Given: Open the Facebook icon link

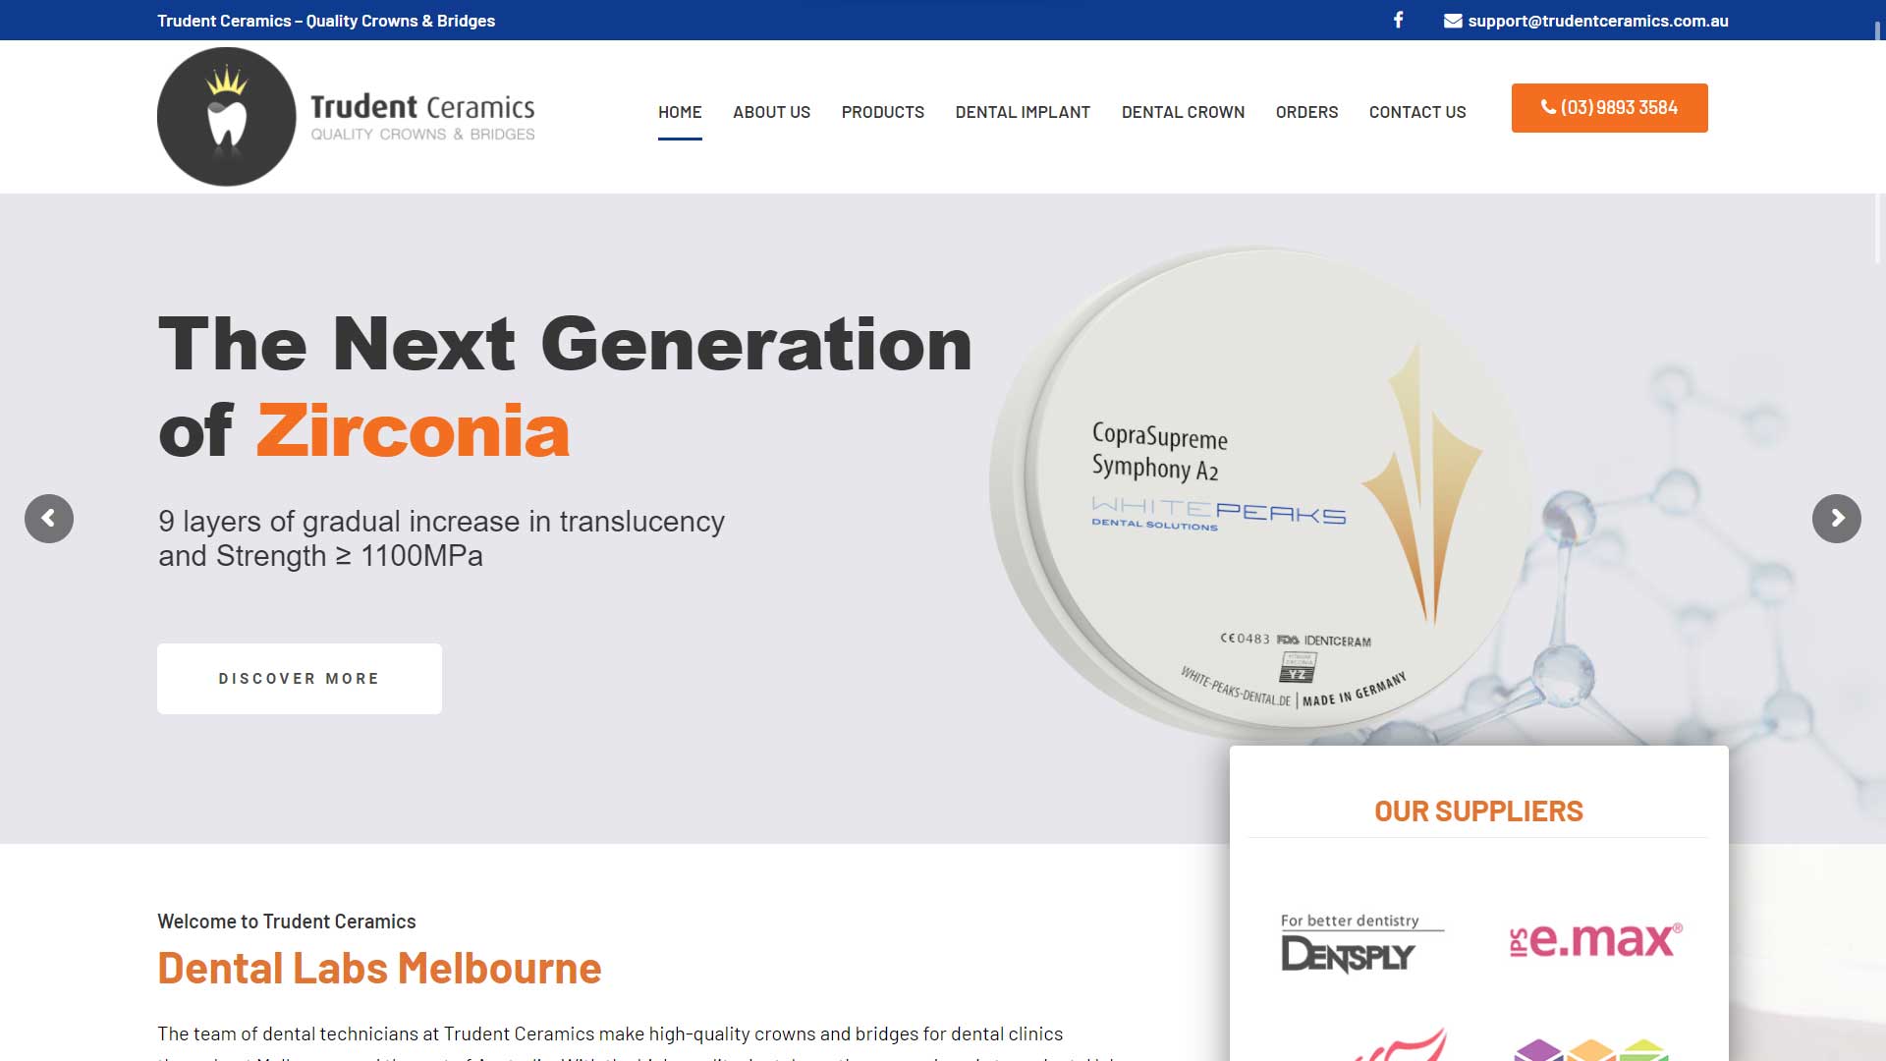Looking at the screenshot, I should click(x=1398, y=20).
